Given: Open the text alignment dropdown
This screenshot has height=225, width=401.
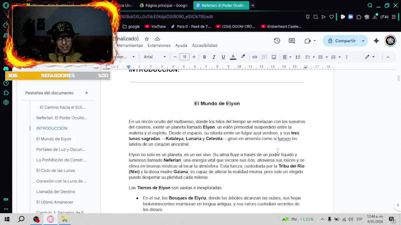Looking at the screenshot, I should tap(287, 57).
